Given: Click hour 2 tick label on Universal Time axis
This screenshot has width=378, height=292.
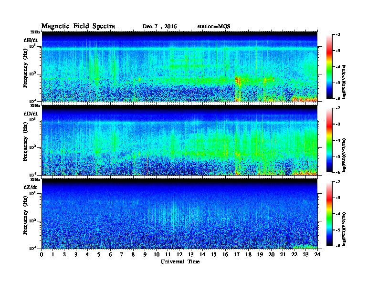Looking at the screenshot, I should [x=64, y=255].
